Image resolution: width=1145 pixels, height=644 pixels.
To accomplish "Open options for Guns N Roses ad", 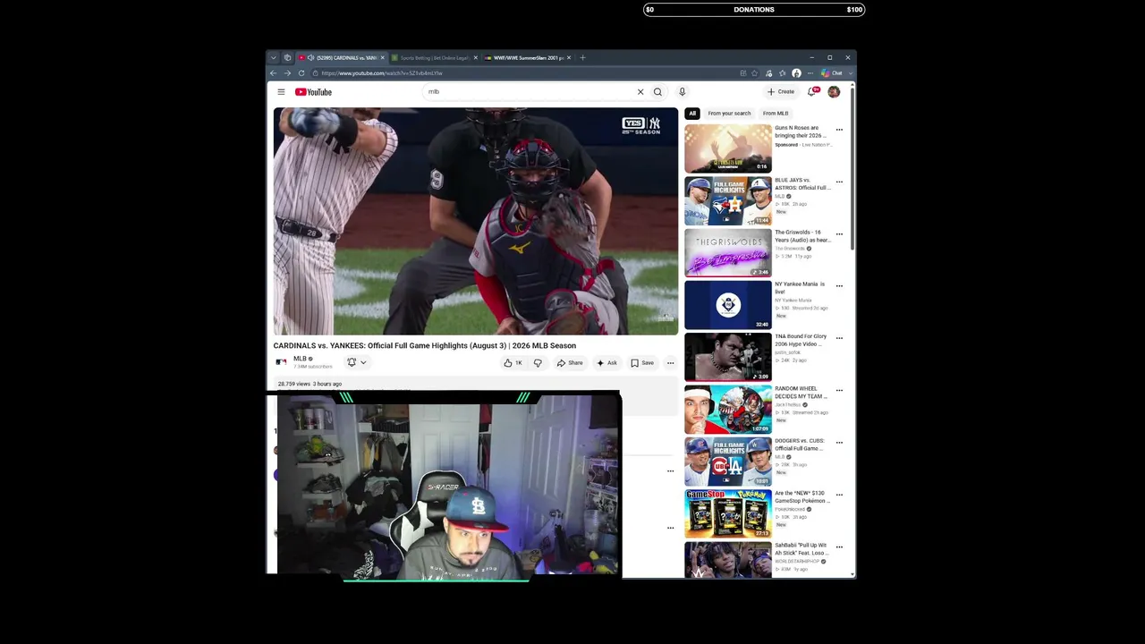I will (x=839, y=130).
